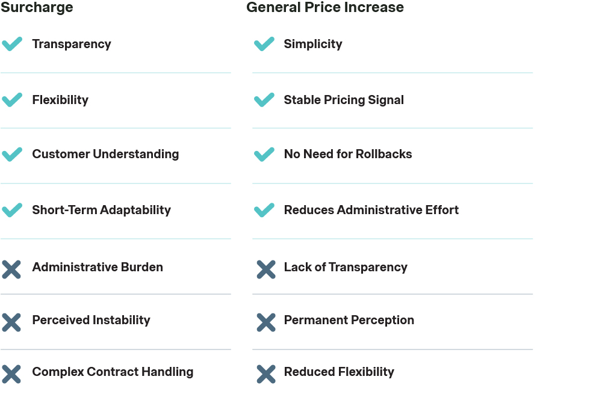This screenshot has height=406, width=602.
Task: Select the General Price Increase heading
Action: [x=325, y=8]
